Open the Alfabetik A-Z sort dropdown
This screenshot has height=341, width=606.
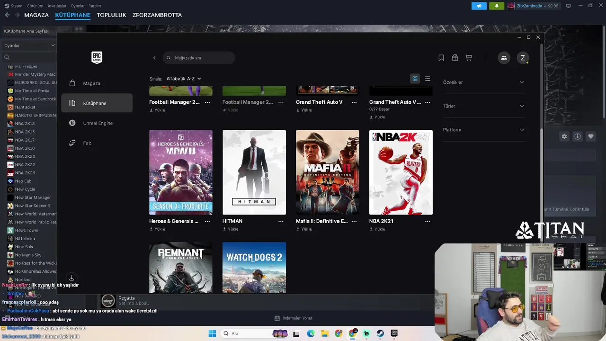coord(184,79)
